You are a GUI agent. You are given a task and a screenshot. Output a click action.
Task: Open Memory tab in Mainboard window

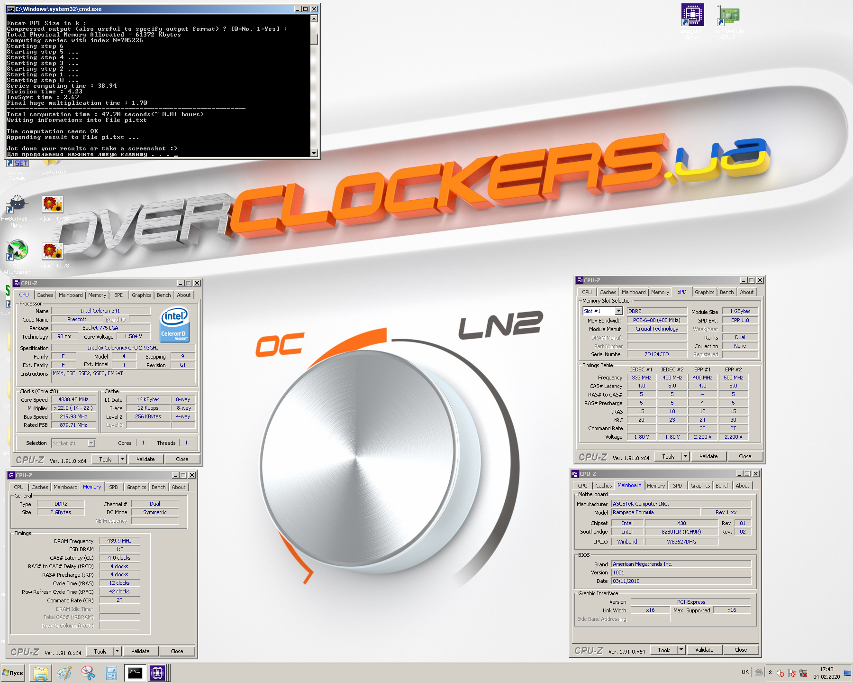[656, 486]
